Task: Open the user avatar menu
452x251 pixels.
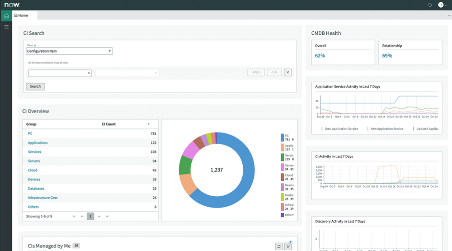Action: (x=442, y=5)
